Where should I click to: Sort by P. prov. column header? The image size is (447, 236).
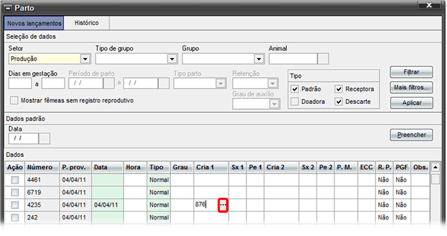(x=75, y=167)
